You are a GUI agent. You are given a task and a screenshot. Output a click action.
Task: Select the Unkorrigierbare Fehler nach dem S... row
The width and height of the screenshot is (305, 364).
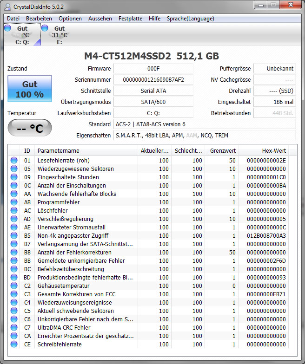(149, 319)
